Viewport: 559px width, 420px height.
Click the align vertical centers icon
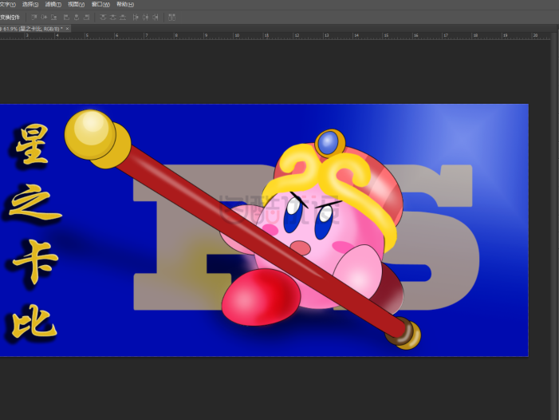[44, 17]
